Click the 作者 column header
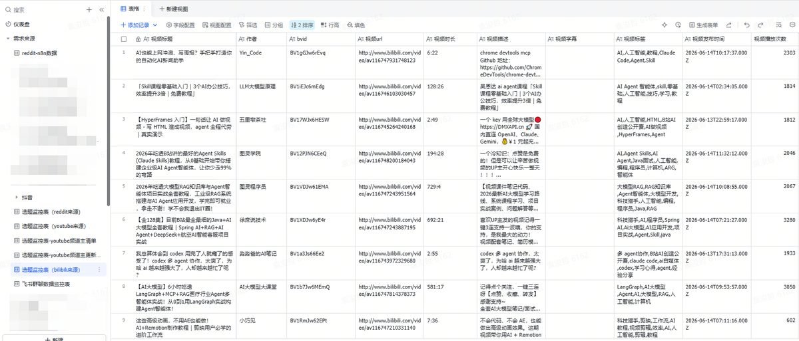The height and width of the screenshot is (341, 799). pos(262,39)
